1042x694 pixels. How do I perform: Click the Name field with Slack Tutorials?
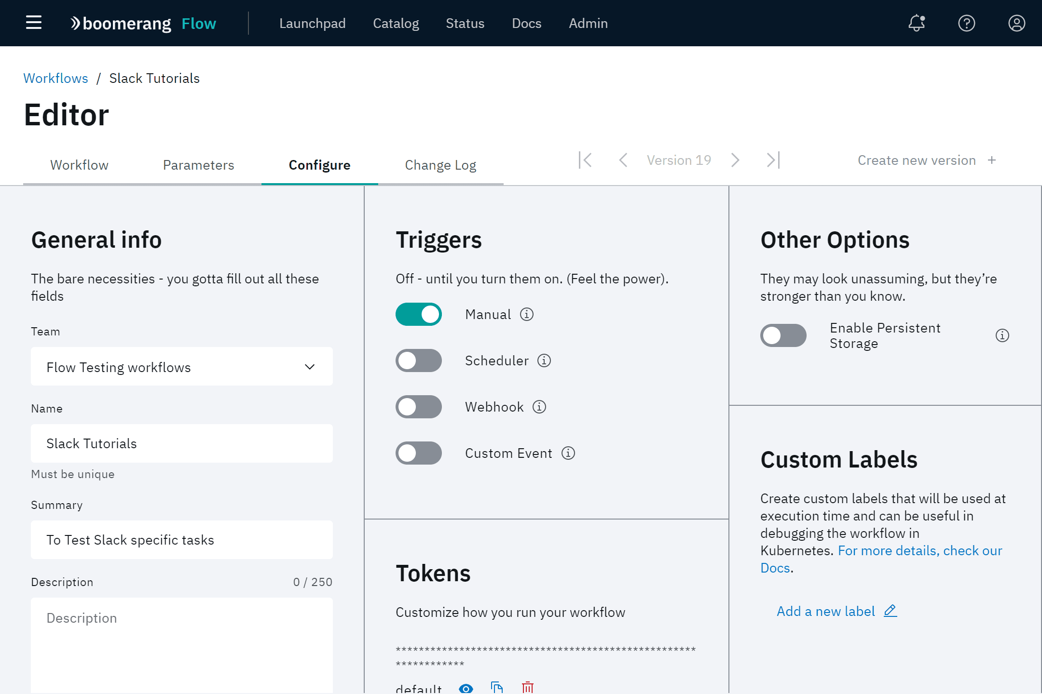(182, 443)
